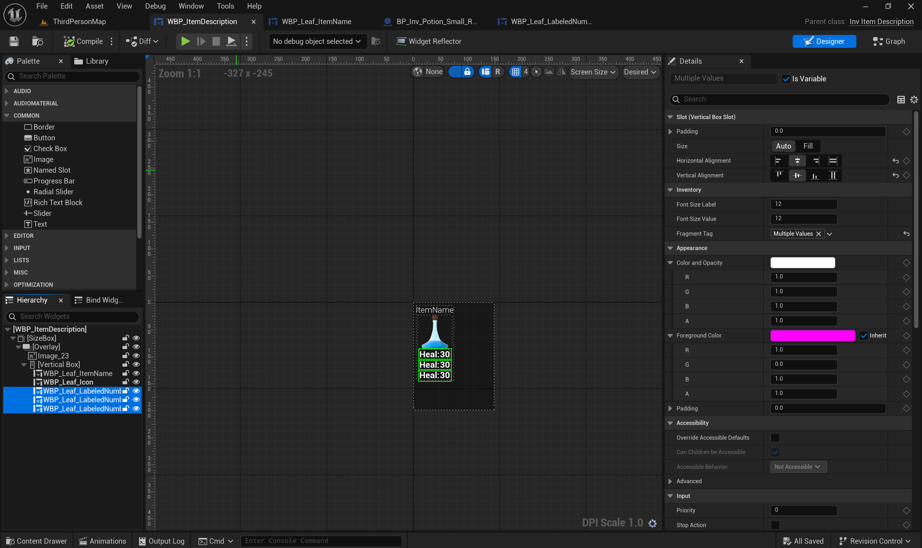
Task: Click the localization globe None icon
Action: point(418,72)
